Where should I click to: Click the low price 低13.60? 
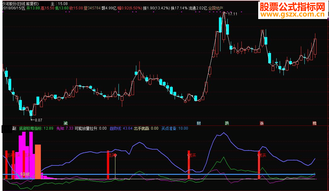tap(62, 8)
